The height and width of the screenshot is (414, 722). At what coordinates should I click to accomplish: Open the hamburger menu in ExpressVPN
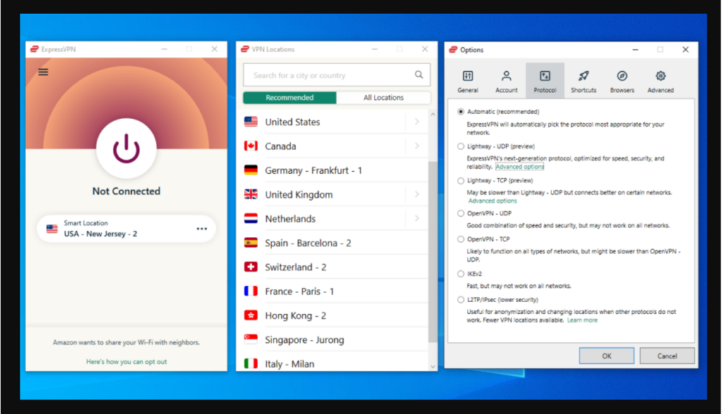pos(43,71)
